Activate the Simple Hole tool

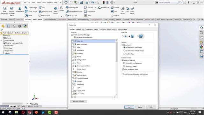point(90,11)
